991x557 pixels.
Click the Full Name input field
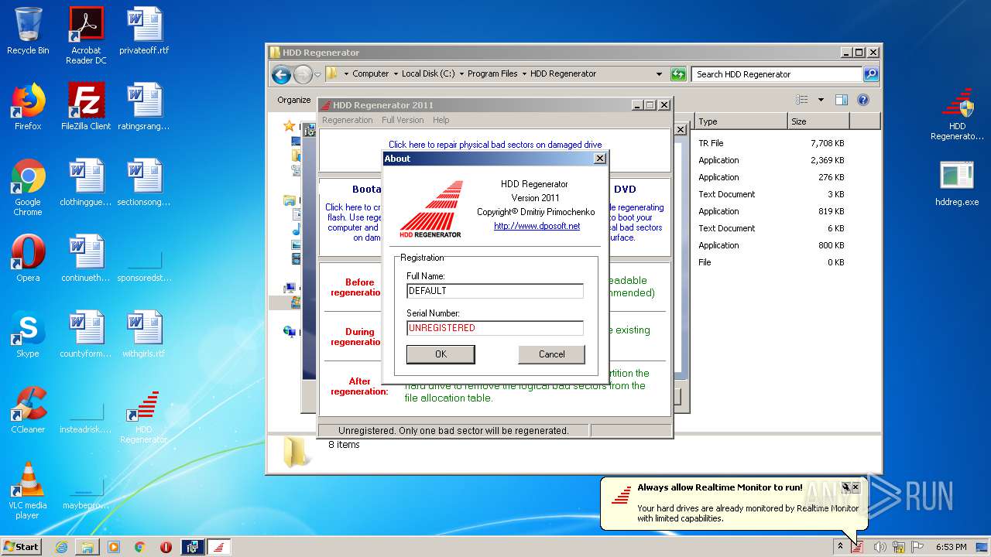point(495,291)
